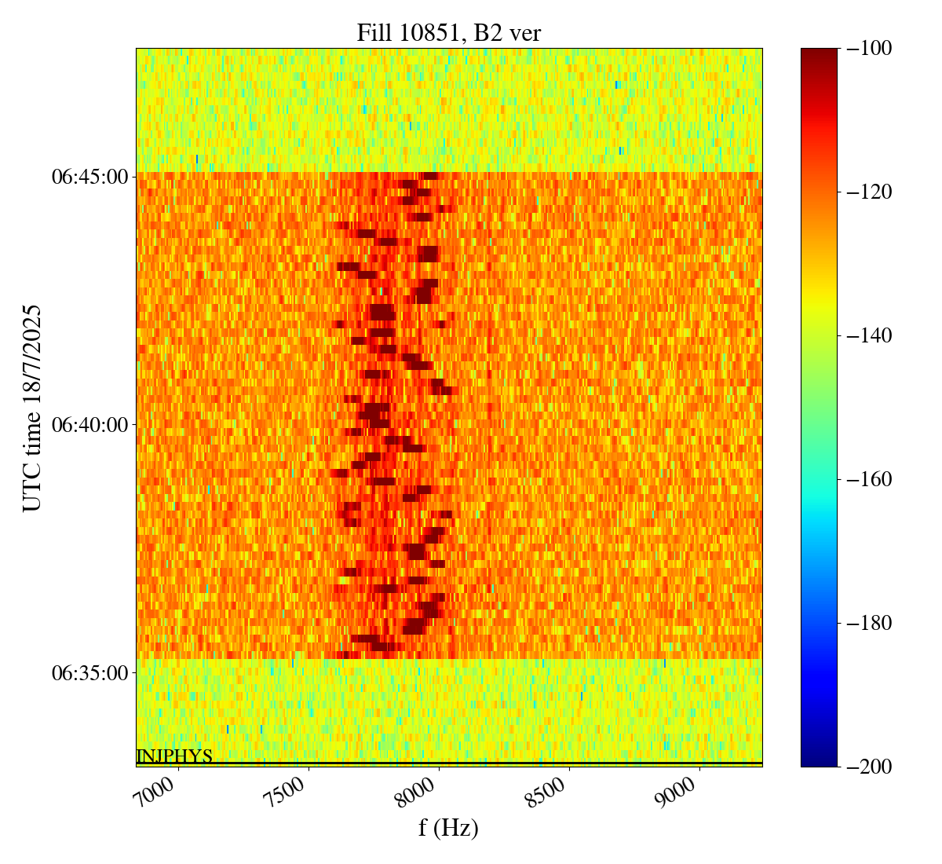Click the −180 colorbar tick label
This screenshot has width=942, height=864.
tap(869, 623)
